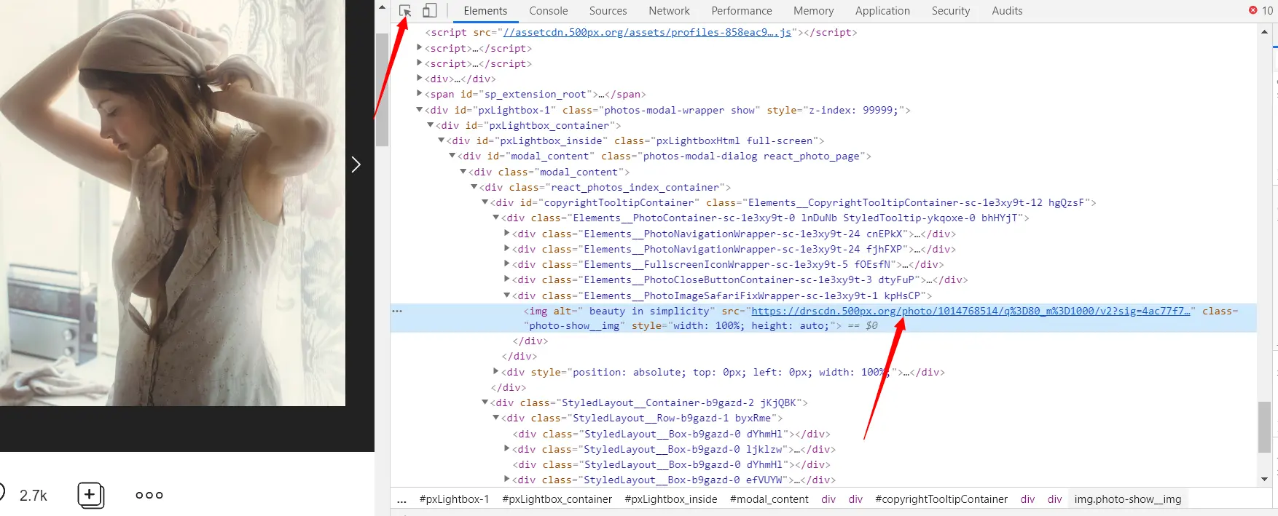Toggle the device toolbar icon
This screenshot has height=516, width=1278.
(430, 11)
